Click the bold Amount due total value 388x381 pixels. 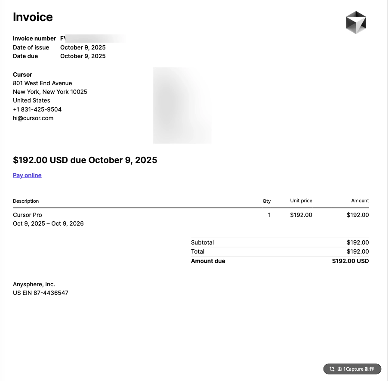click(x=350, y=261)
